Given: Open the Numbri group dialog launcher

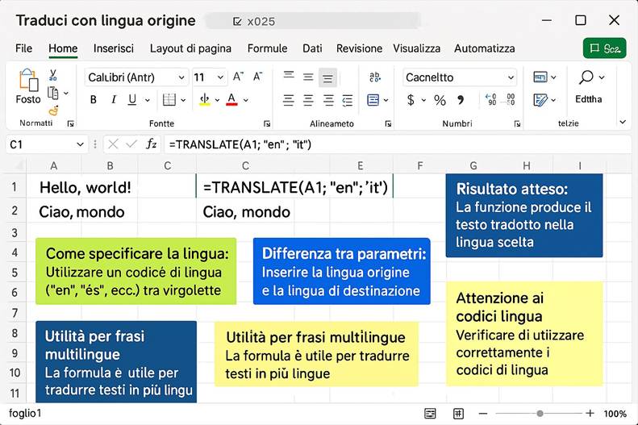Looking at the screenshot, I should pyautogui.click(x=517, y=123).
